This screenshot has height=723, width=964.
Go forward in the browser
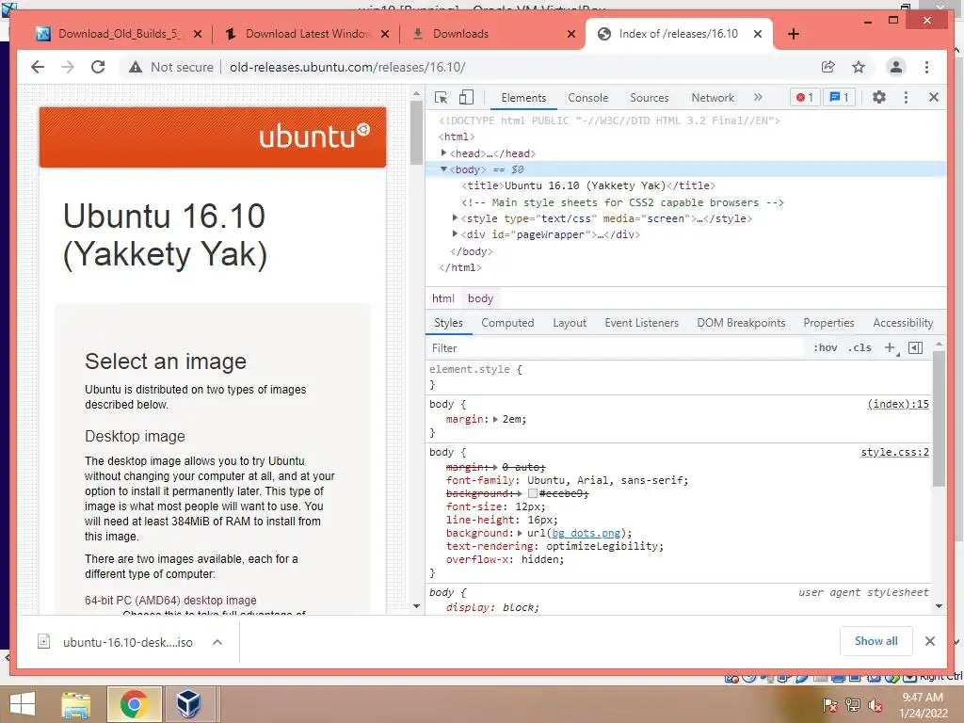(68, 67)
